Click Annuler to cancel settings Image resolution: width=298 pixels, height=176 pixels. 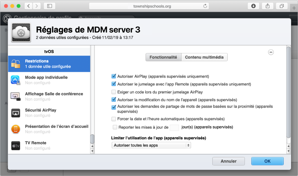[x=228, y=161]
